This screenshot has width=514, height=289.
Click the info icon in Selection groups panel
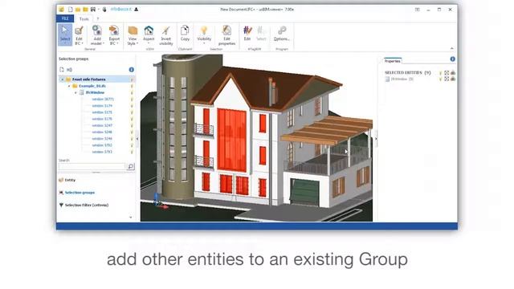132,70
